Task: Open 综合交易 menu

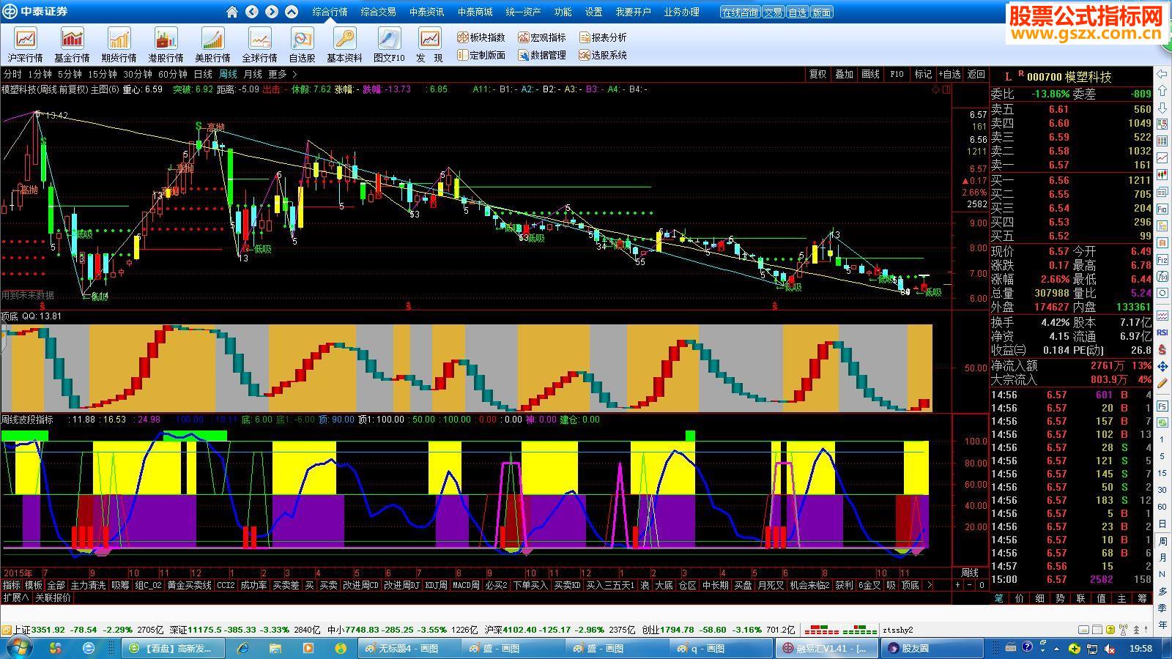Action: (x=378, y=12)
